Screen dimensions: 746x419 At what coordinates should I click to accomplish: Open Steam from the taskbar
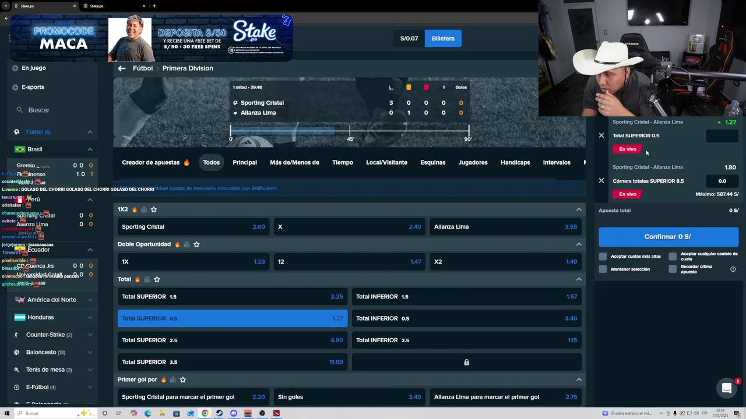pos(219,413)
